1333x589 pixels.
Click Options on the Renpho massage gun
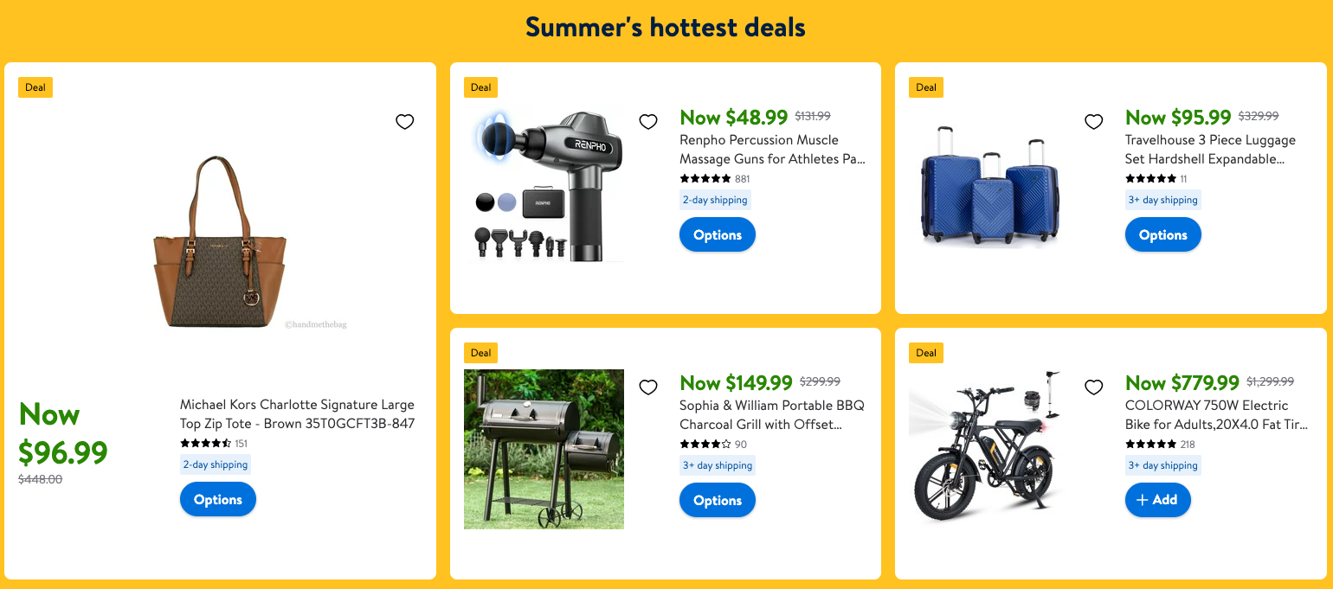[717, 234]
